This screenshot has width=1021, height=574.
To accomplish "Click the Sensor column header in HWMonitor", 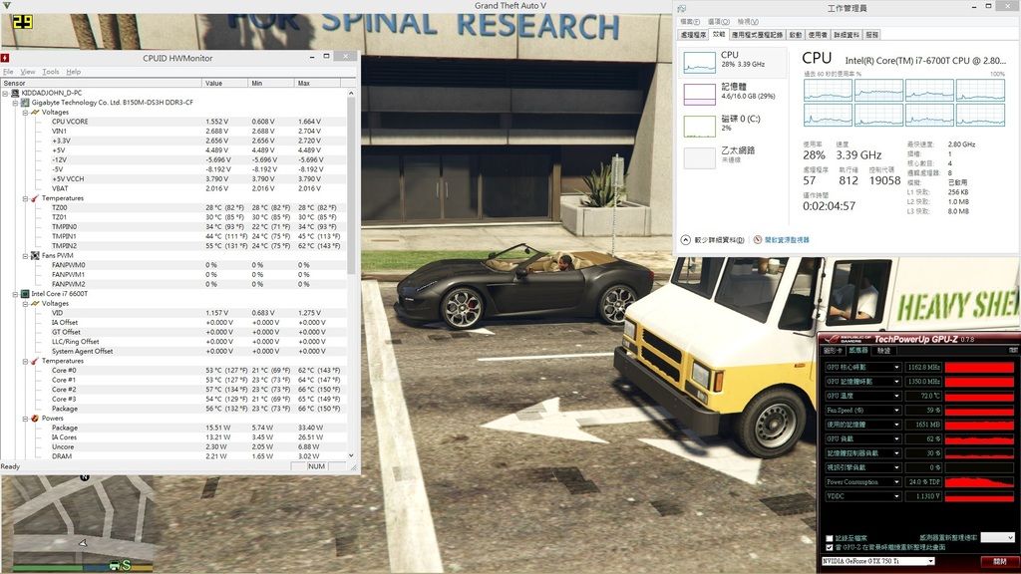I will coord(102,84).
